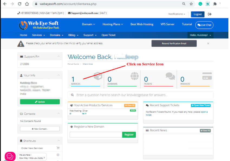Expand the Services menu dropdown
The height and width of the screenshot is (161, 230).
38,35
